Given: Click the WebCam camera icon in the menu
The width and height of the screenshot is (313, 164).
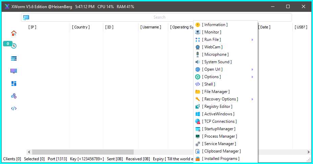Looking at the screenshot, I should pos(198,47).
